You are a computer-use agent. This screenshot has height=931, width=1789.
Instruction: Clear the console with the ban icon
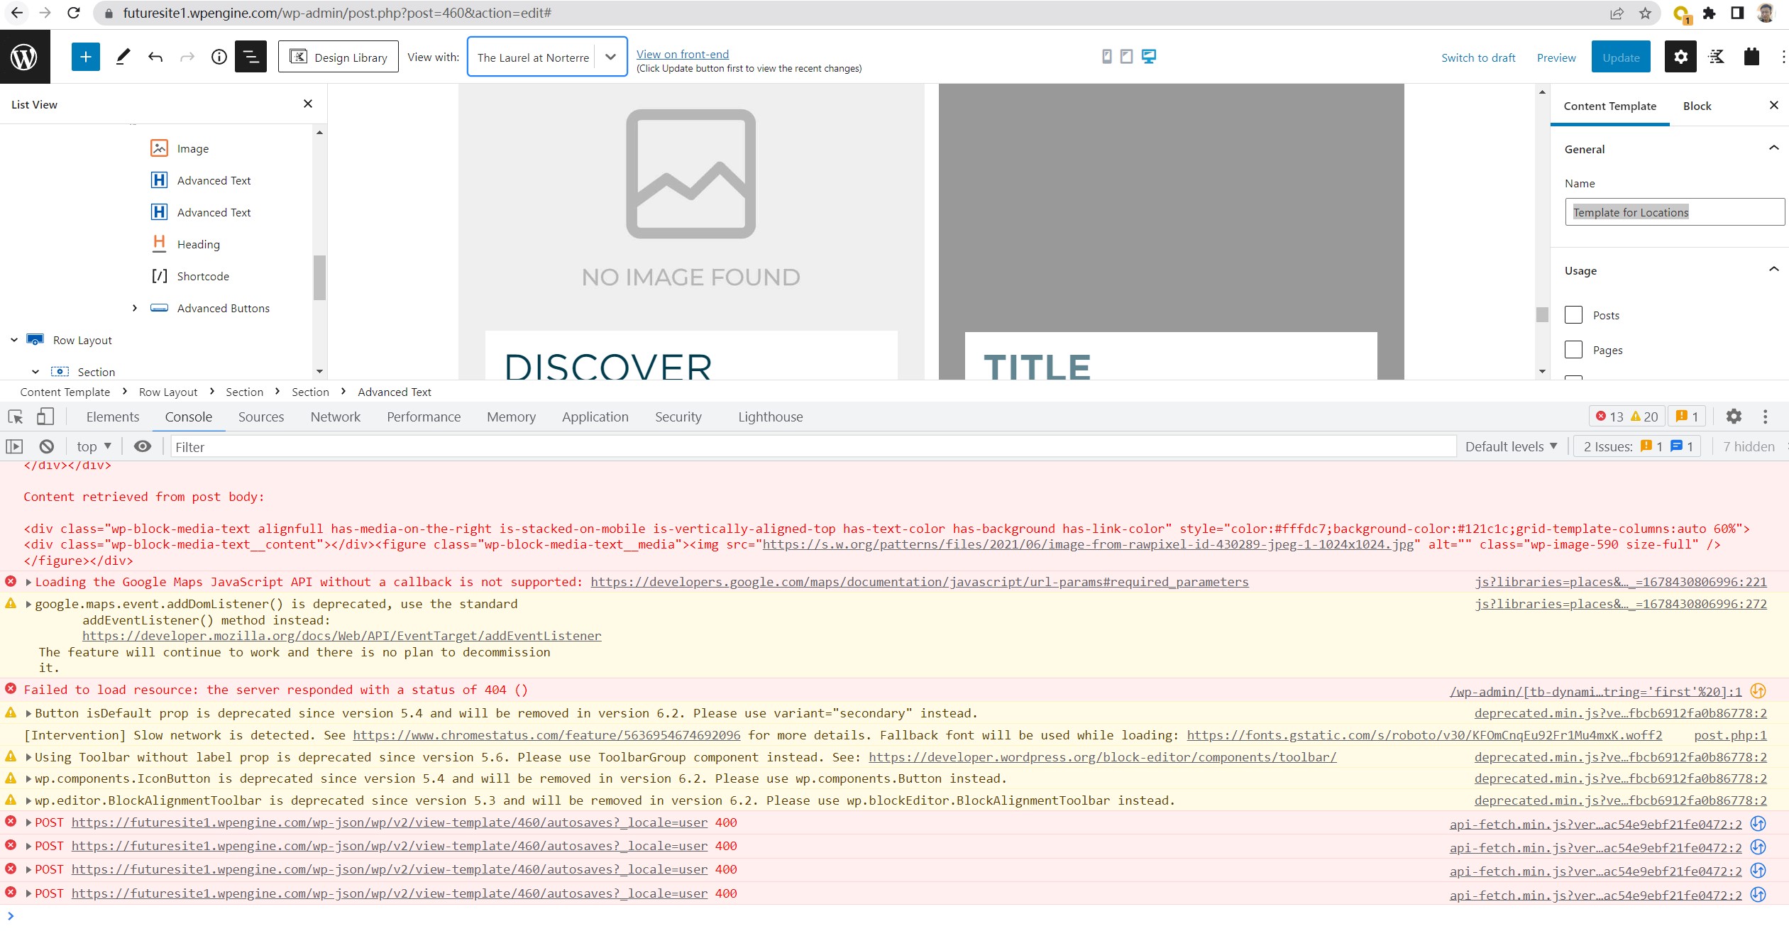[x=47, y=446]
